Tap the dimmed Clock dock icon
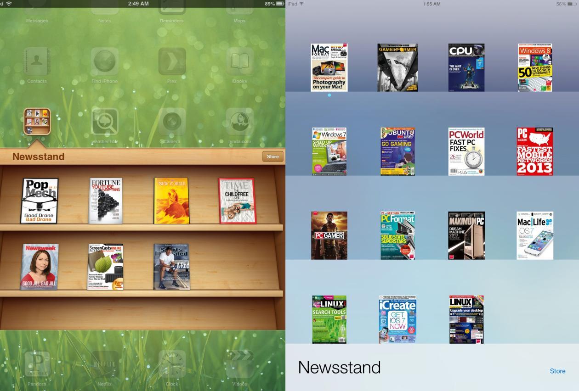This screenshot has height=391, width=579. pos(172,364)
